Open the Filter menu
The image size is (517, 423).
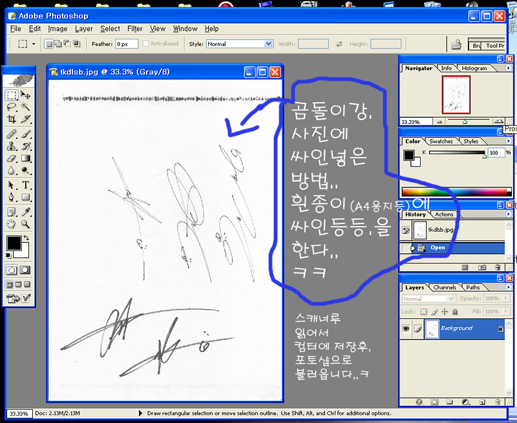(x=134, y=28)
